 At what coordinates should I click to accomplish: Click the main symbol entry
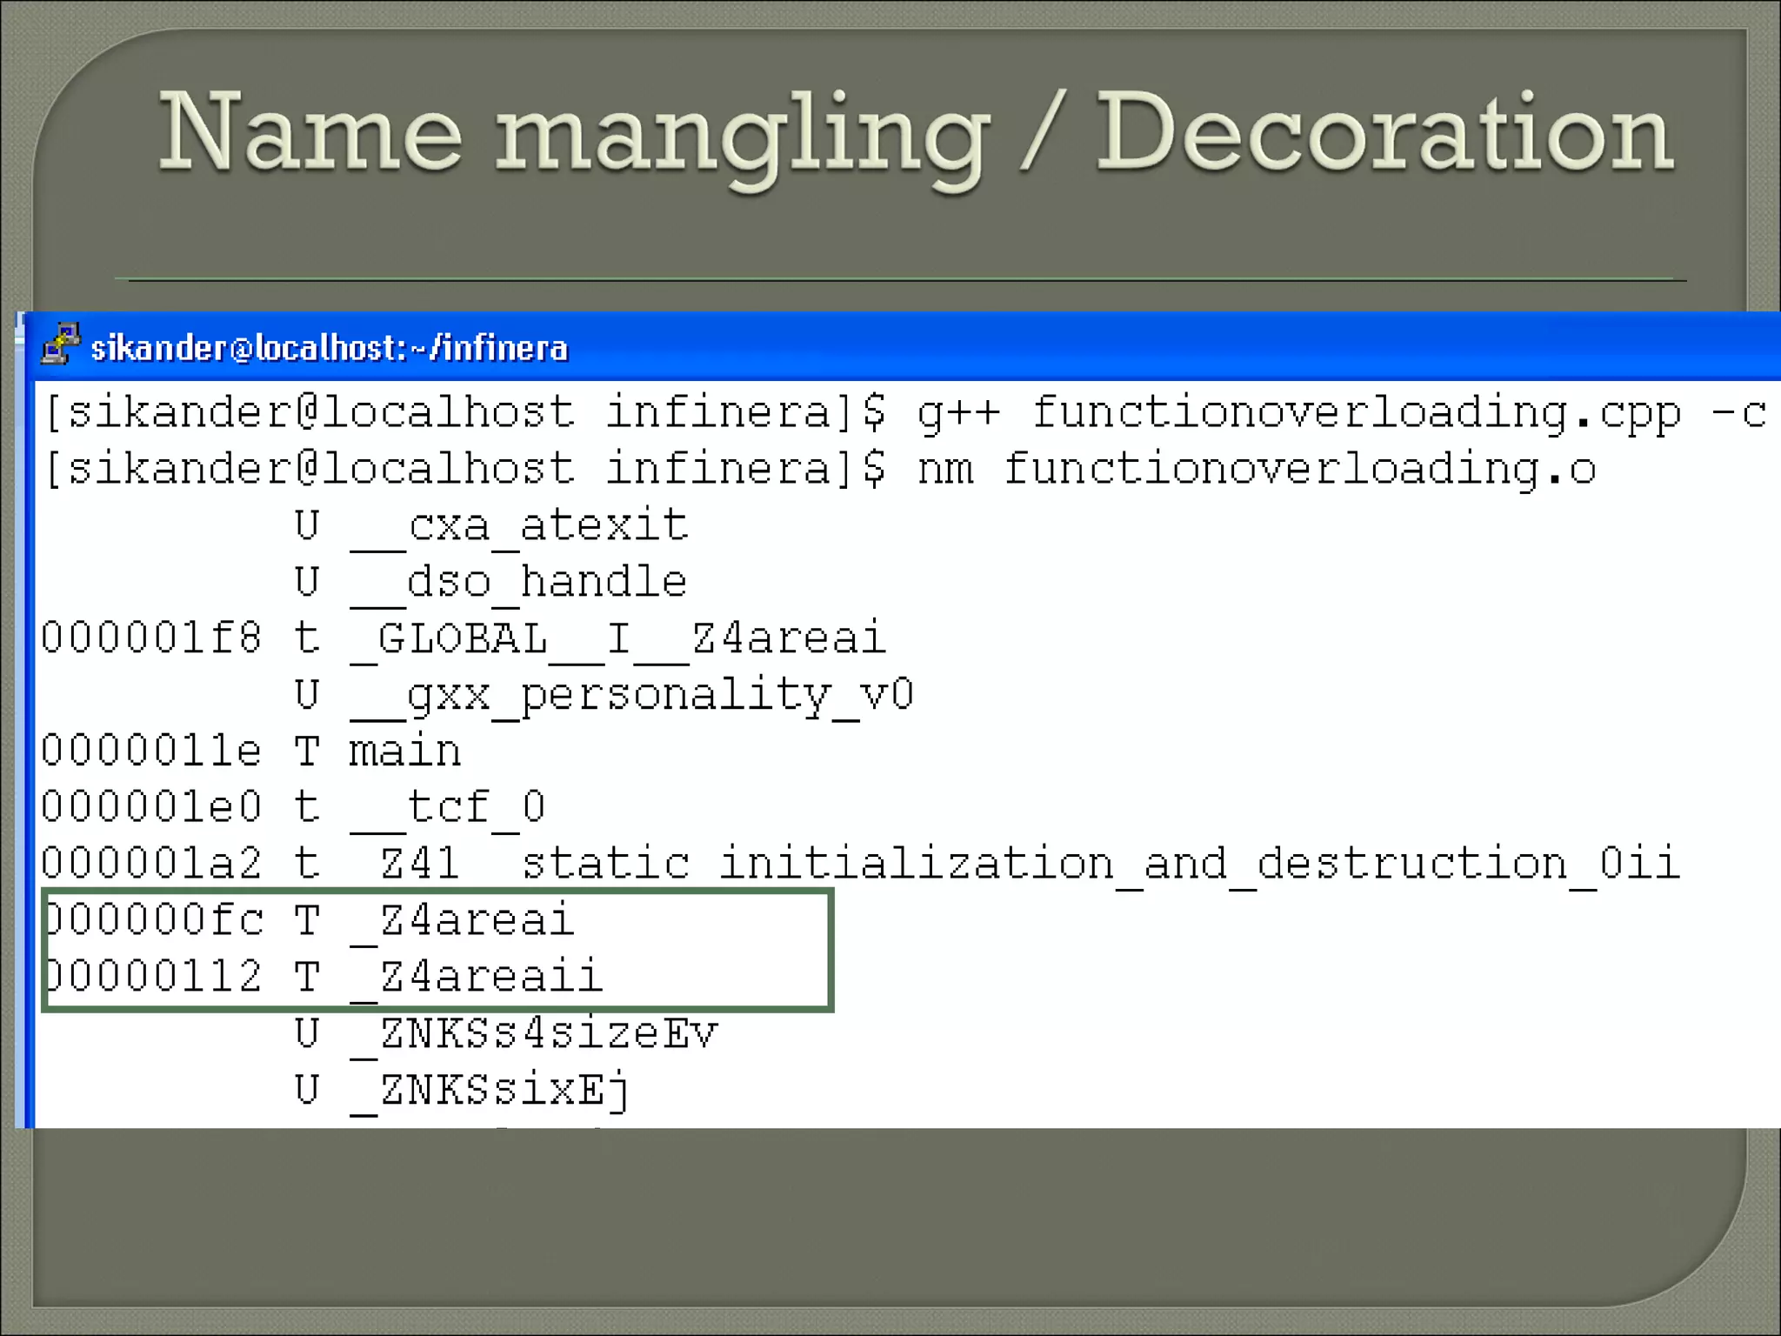coord(404,751)
